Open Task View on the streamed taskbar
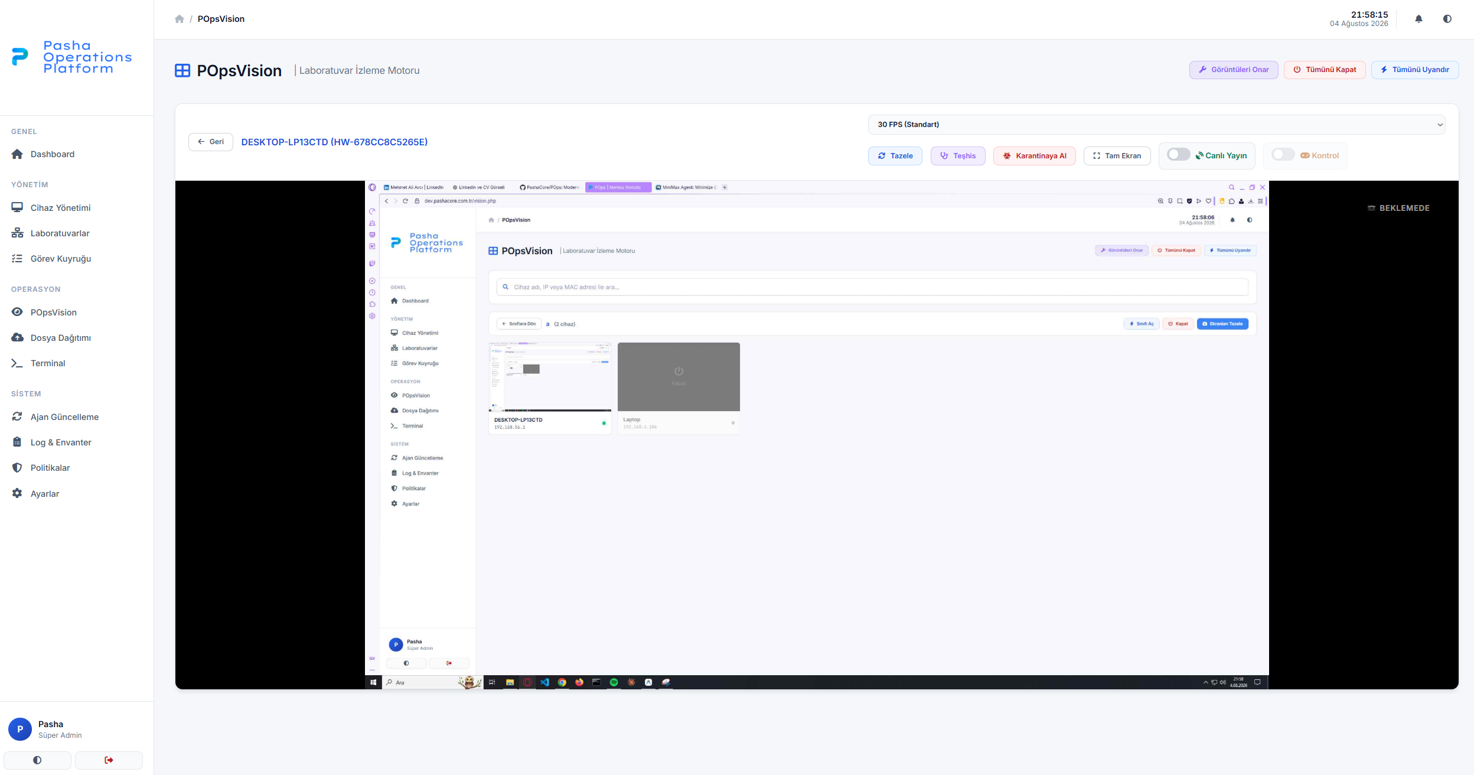This screenshot has height=775, width=1474. pyautogui.click(x=492, y=682)
